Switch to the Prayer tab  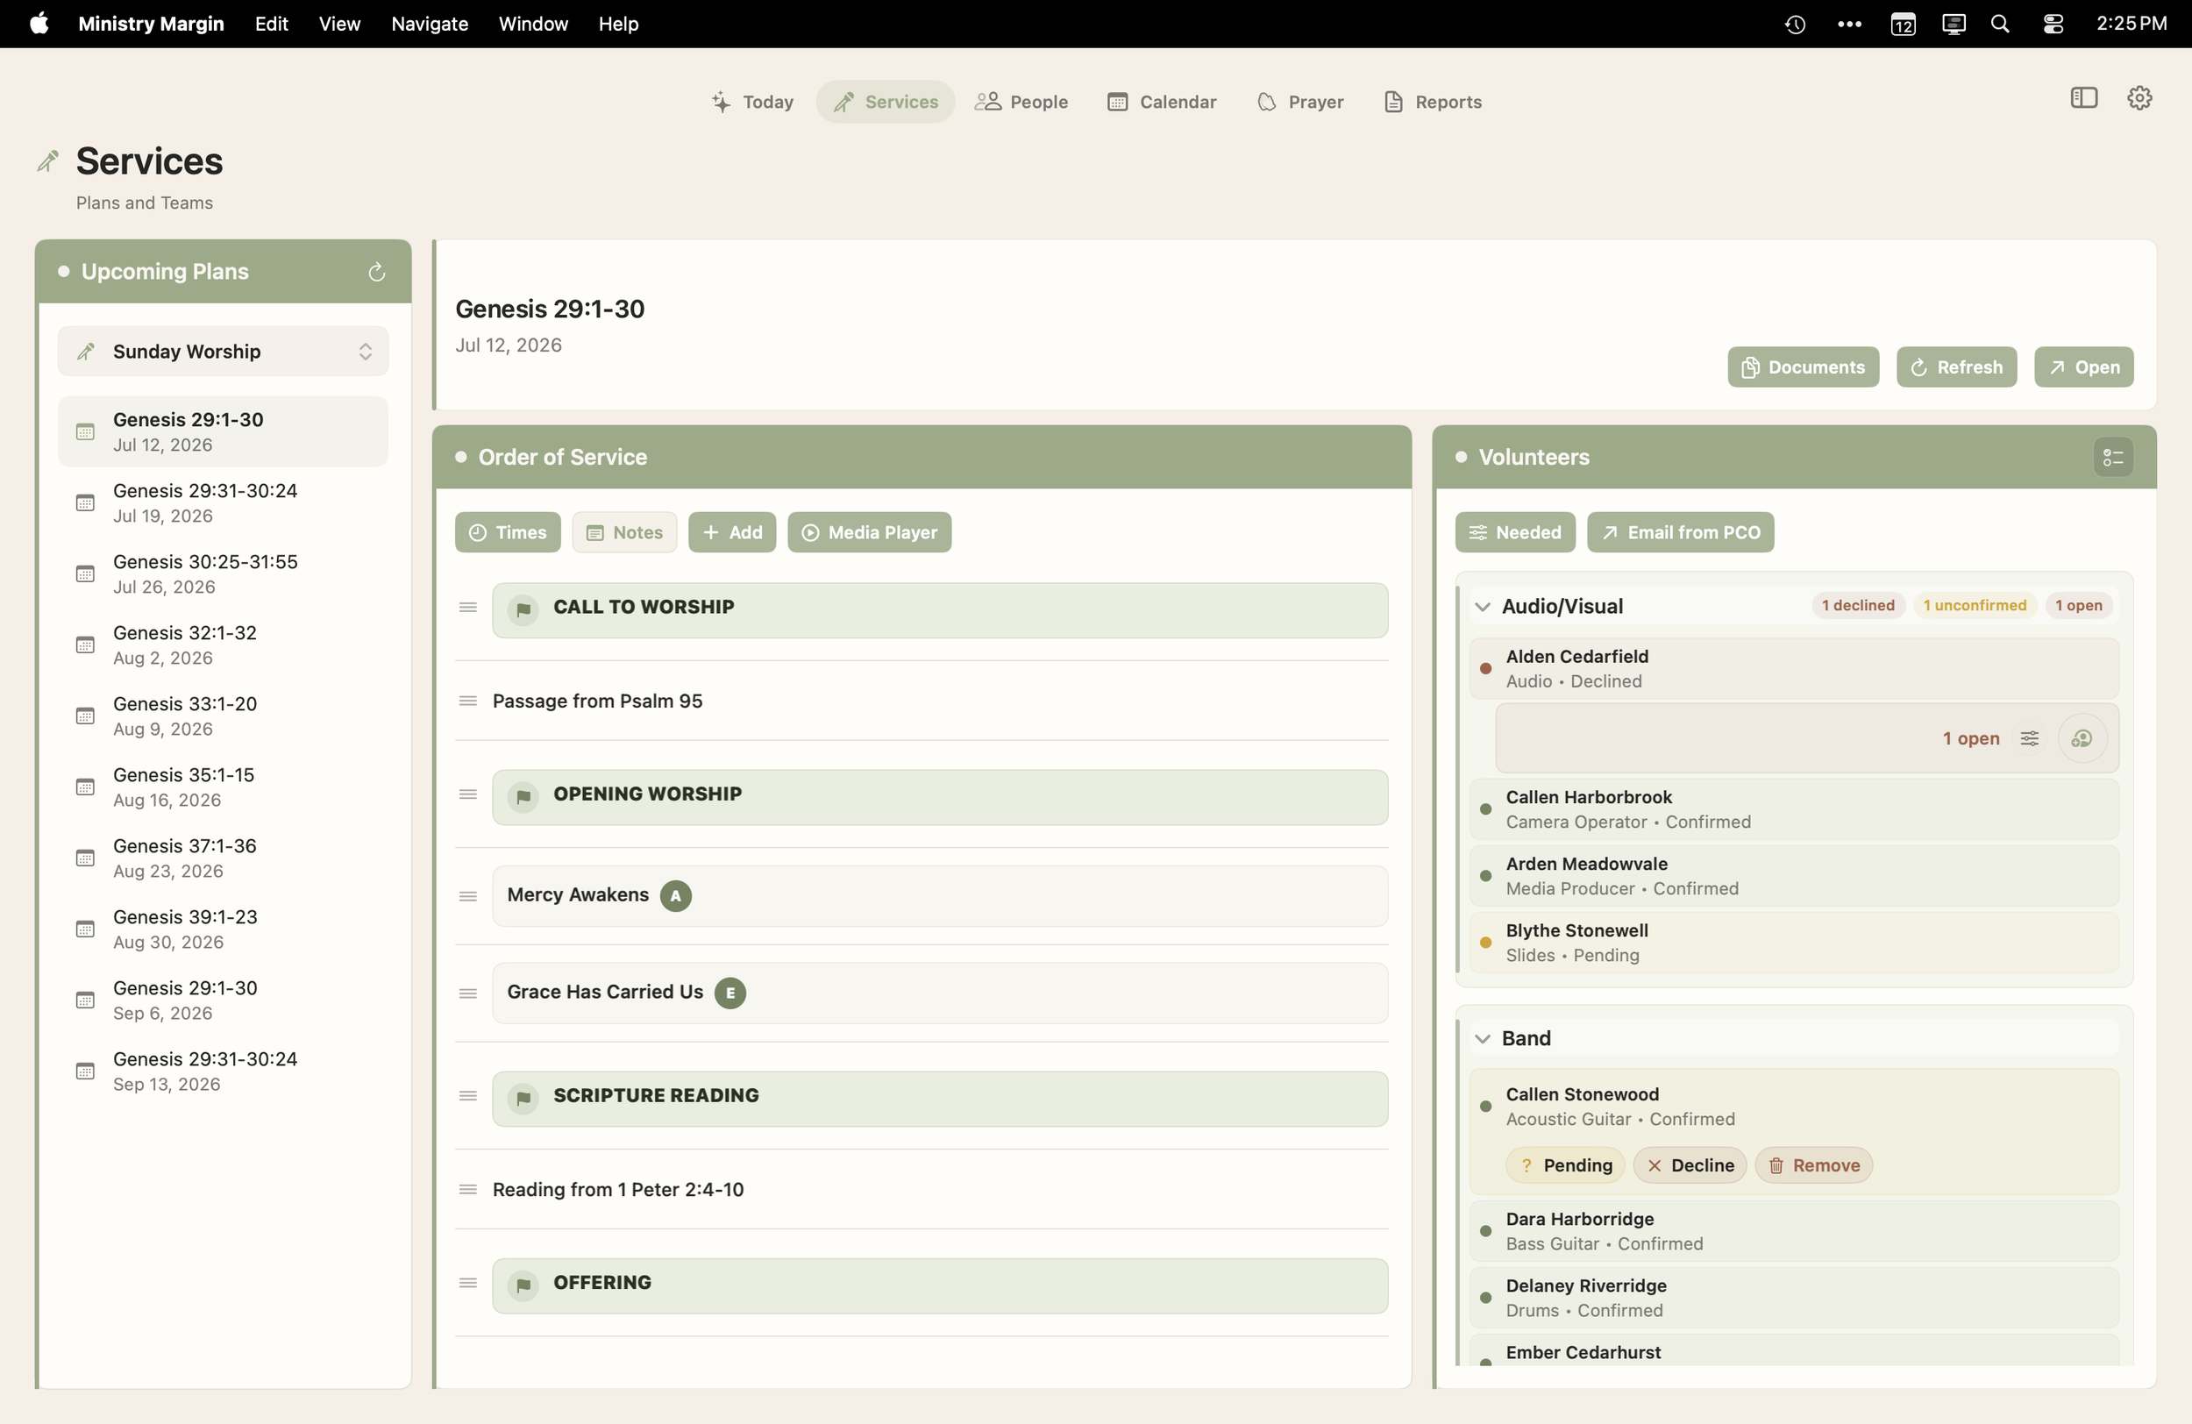pos(1299,102)
